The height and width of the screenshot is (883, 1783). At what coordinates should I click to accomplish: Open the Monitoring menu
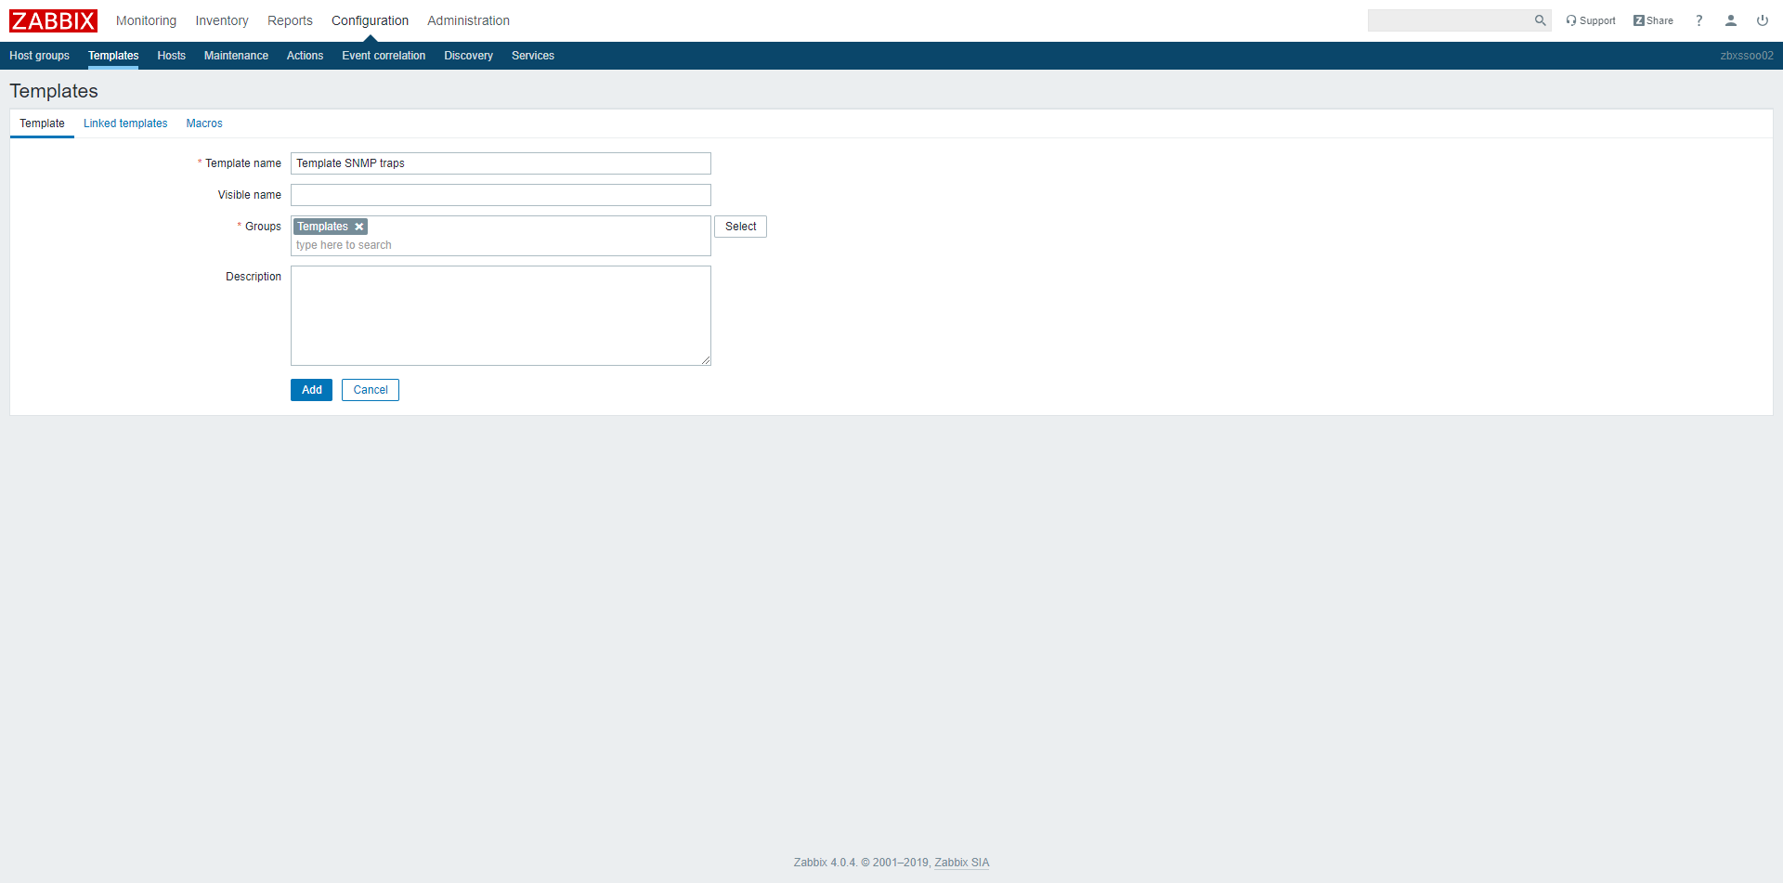pyautogui.click(x=146, y=20)
